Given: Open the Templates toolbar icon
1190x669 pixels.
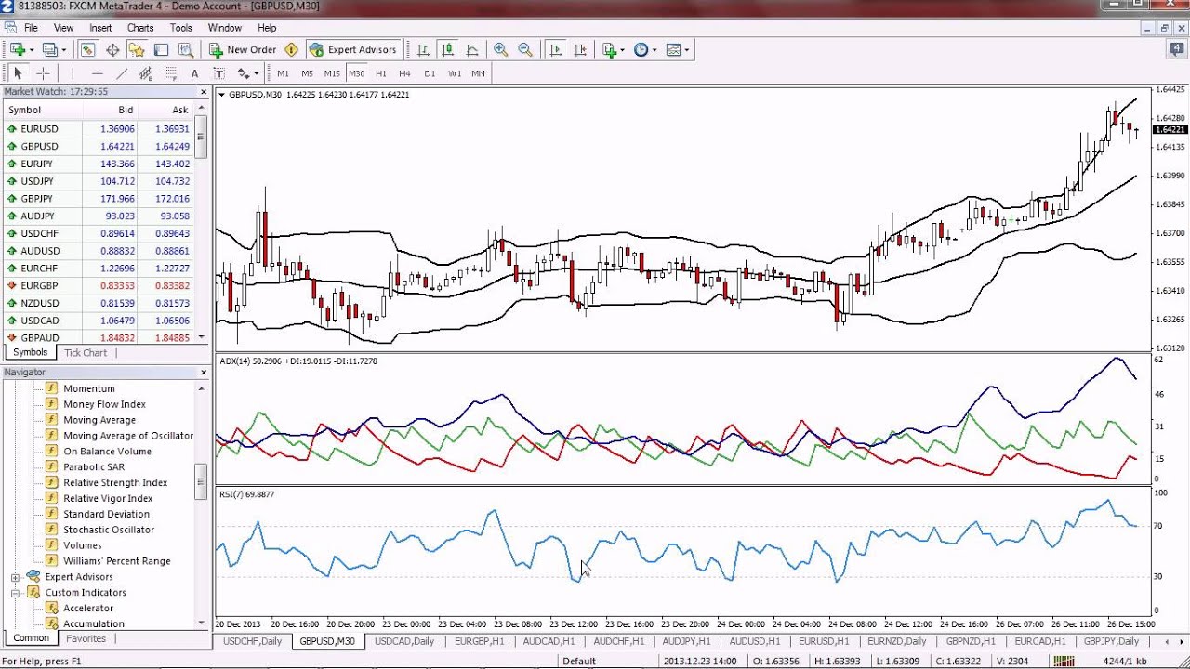Looking at the screenshot, I should point(673,50).
